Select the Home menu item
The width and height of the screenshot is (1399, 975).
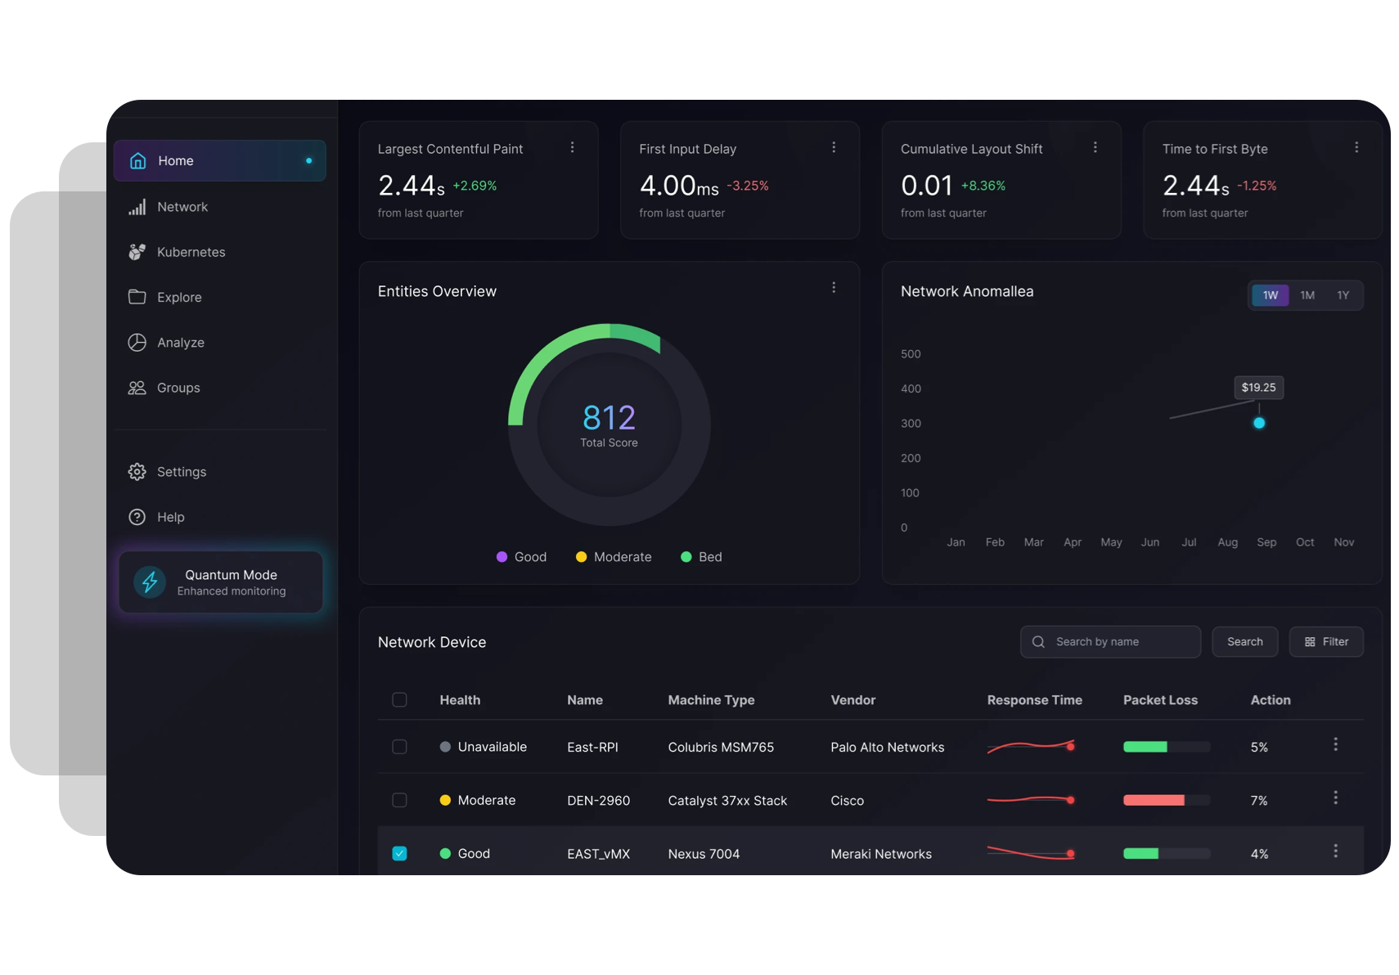pyautogui.click(x=219, y=160)
